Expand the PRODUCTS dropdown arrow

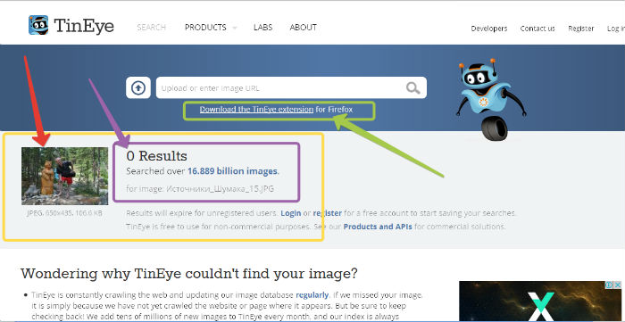click(x=234, y=29)
